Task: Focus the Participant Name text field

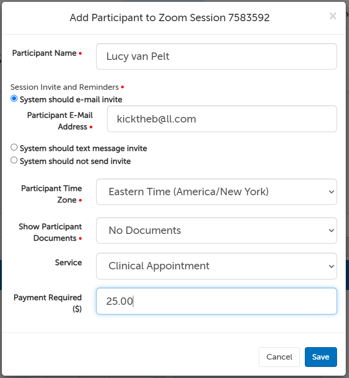Action: (x=216, y=56)
